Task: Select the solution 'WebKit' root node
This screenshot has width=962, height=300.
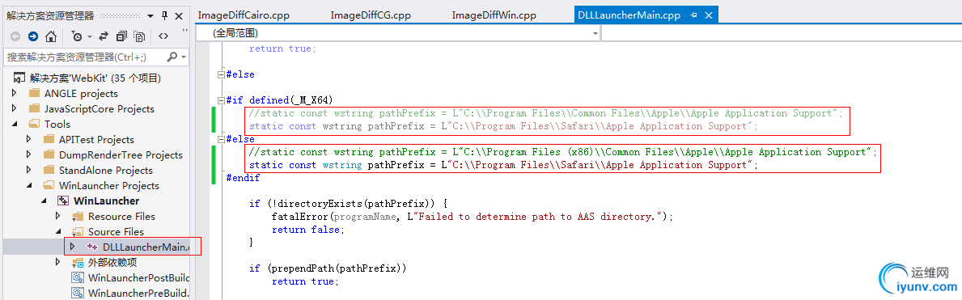Action: (95, 78)
